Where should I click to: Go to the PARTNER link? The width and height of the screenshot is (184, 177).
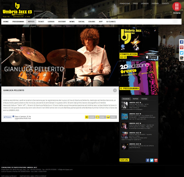click(155, 4)
